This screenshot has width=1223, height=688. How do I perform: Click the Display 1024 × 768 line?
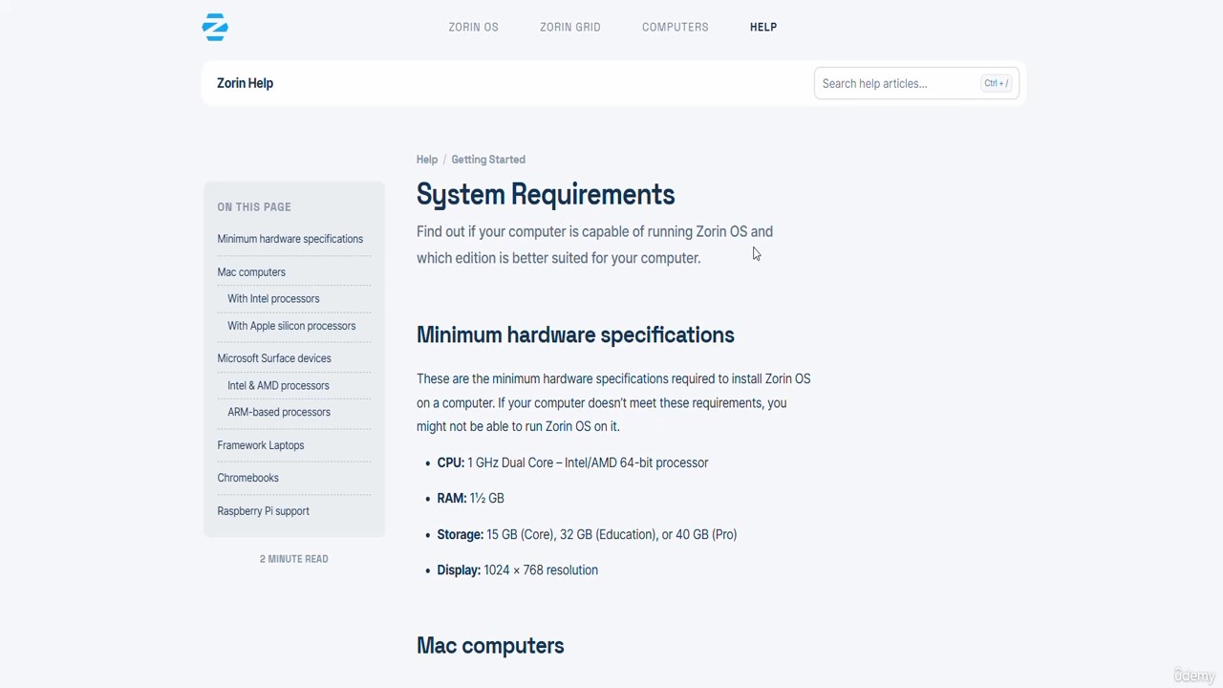(517, 570)
